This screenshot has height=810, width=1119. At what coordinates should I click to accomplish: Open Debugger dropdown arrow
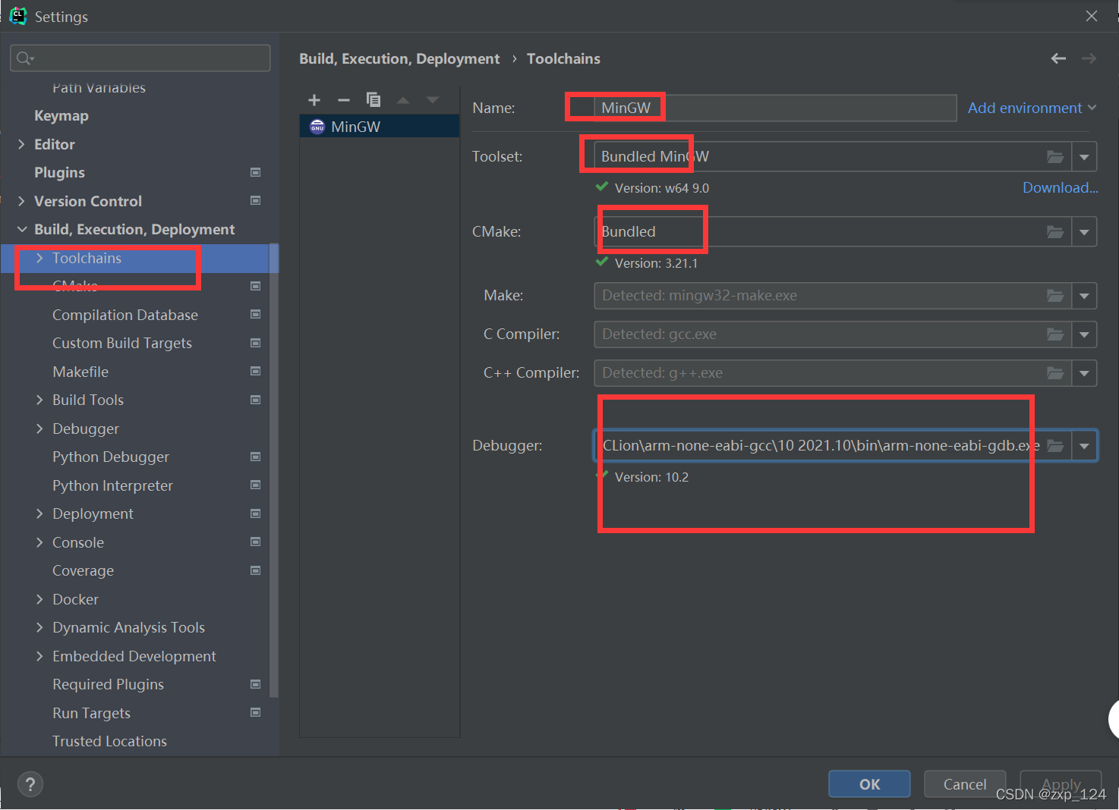1084,446
